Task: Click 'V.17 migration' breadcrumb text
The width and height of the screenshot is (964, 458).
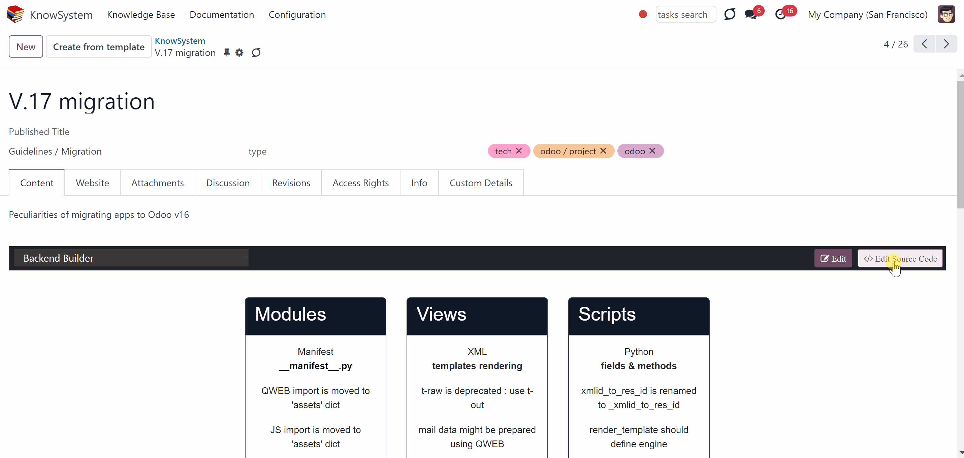Action: click(x=185, y=53)
